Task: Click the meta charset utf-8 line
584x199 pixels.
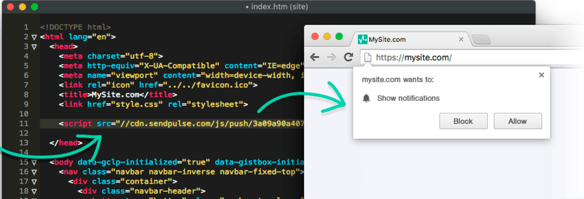Action: (x=110, y=56)
